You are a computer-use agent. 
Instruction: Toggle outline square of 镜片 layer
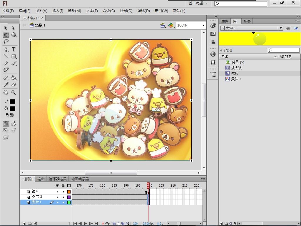69,192
